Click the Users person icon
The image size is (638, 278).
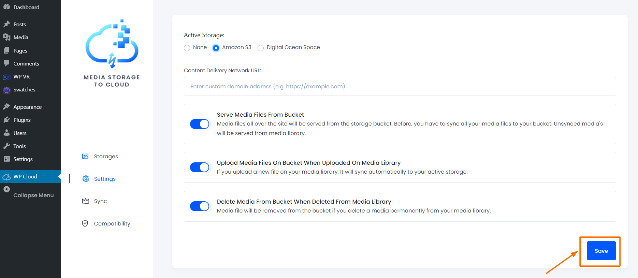pos(6,133)
